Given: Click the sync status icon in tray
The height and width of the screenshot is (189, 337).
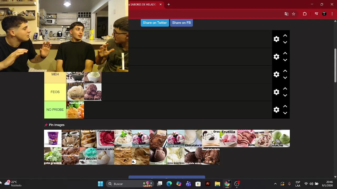Looking at the screenshot, I should (282, 184).
